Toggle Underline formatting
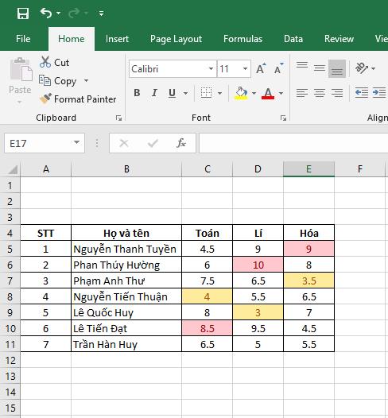This screenshot has width=388, height=418. pyautogui.click(x=173, y=93)
